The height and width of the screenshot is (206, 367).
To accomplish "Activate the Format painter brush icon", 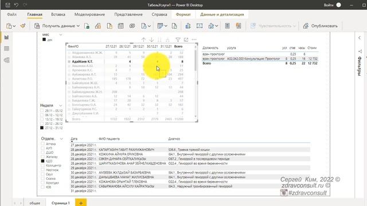I will click(23, 26).
